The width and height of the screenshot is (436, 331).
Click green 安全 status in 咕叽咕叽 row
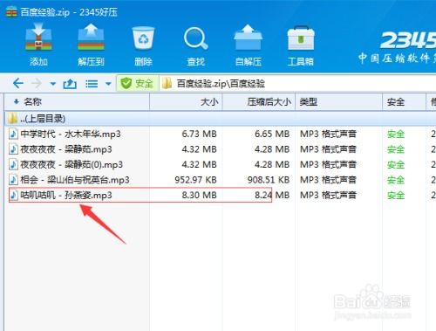coord(396,195)
